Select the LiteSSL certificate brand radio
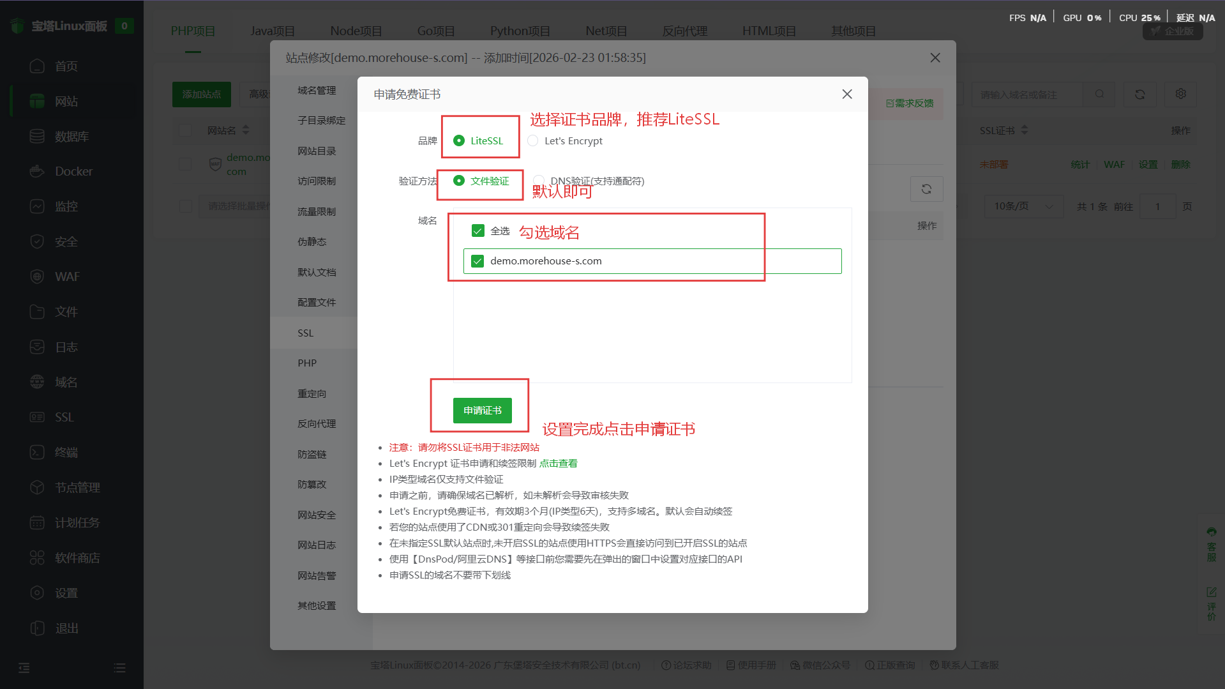 pos(458,140)
